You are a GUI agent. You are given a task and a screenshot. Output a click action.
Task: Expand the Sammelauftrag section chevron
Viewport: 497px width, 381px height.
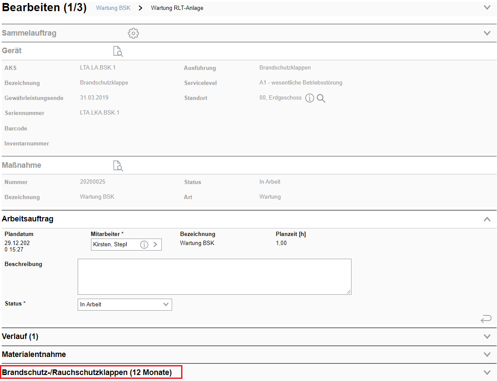[x=487, y=33]
